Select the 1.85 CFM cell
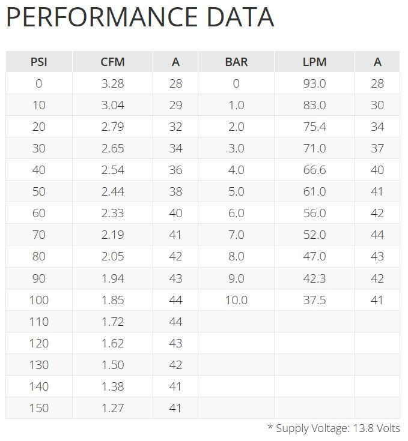408x441 pixels. (x=112, y=300)
